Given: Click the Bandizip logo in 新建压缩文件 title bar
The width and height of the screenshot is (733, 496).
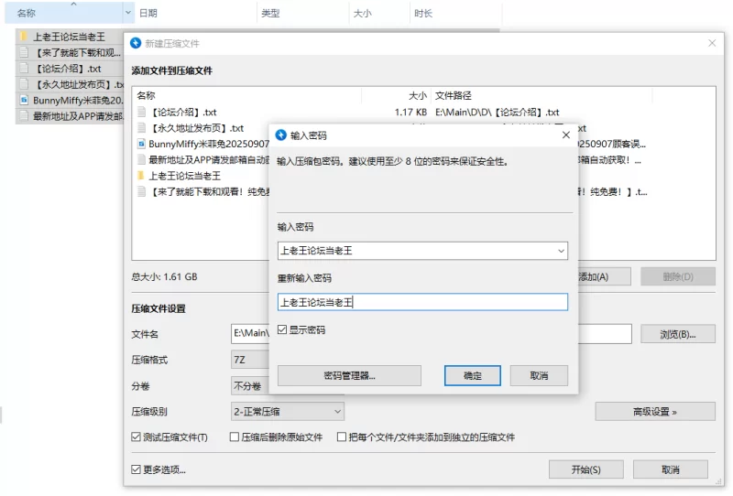Looking at the screenshot, I should point(136,43).
